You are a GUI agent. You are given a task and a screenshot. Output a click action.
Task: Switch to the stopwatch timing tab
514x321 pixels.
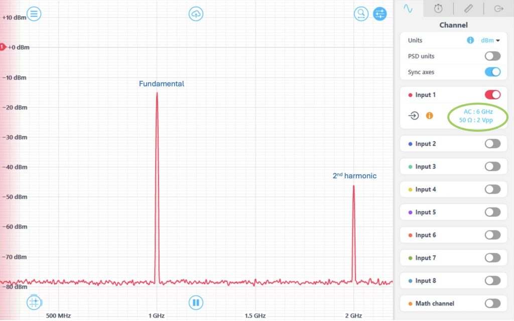click(438, 9)
